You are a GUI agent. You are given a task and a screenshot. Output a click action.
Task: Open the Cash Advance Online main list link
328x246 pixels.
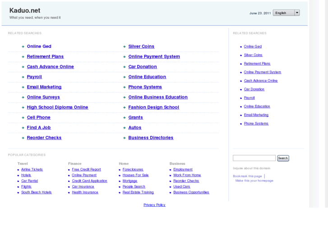point(50,66)
